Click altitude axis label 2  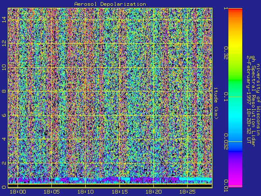(4, 163)
